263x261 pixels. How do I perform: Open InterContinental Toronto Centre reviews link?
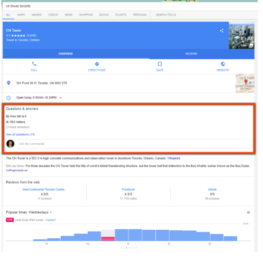(44, 190)
